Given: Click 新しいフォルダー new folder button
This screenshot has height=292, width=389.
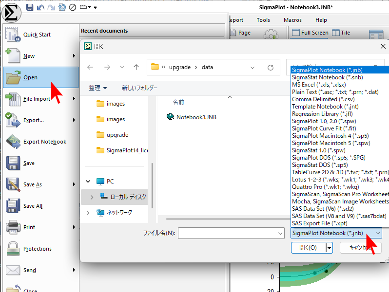Looking at the screenshot, I should [x=139, y=88].
